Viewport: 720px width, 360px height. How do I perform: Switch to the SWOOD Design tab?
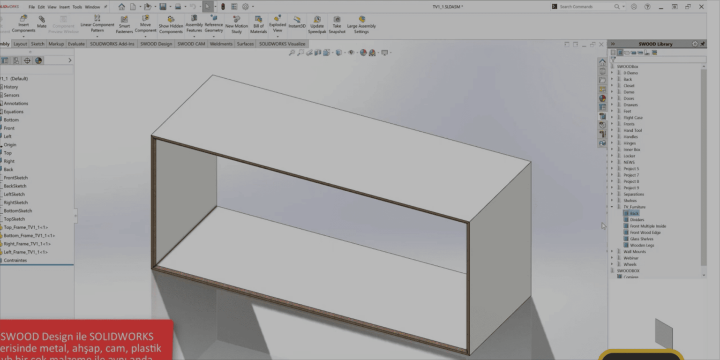[x=156, y=44]
